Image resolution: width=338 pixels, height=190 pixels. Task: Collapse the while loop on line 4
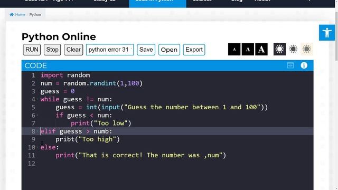click(37, 99)
